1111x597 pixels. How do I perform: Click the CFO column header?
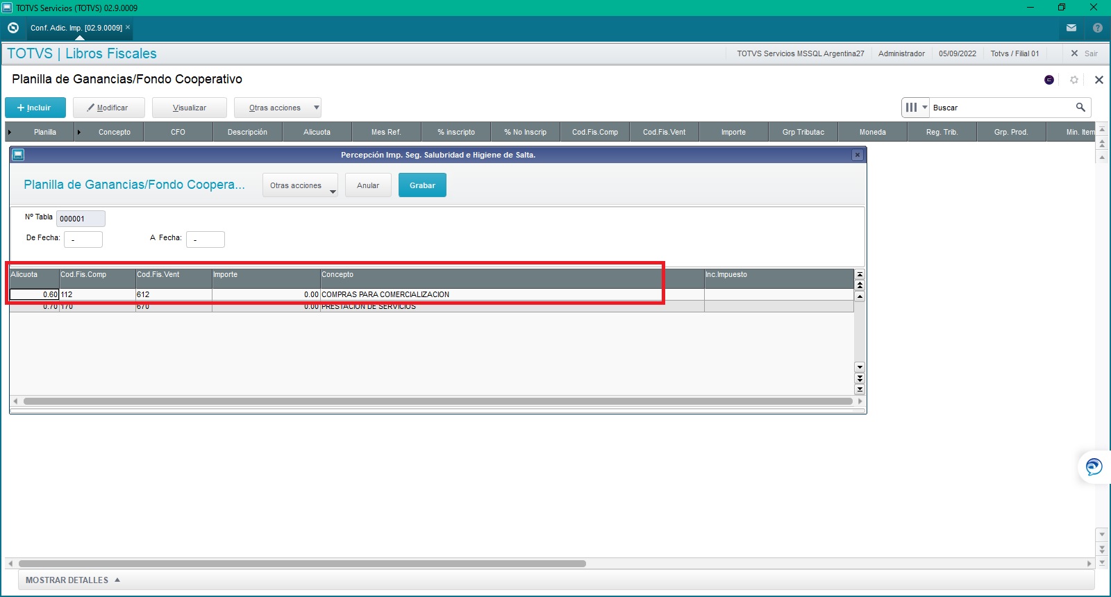178,132
